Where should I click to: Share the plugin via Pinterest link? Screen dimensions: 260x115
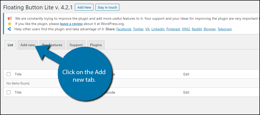pyautogui.click(x=173, y=29)
